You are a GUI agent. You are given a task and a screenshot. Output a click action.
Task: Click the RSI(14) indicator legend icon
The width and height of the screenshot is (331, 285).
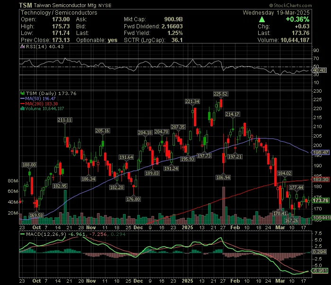pos(22,46)
